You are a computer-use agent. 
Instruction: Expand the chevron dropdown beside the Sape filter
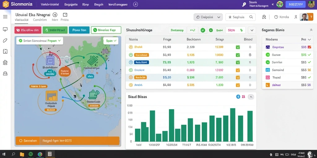pyautogui.click(x=252, y=30)
